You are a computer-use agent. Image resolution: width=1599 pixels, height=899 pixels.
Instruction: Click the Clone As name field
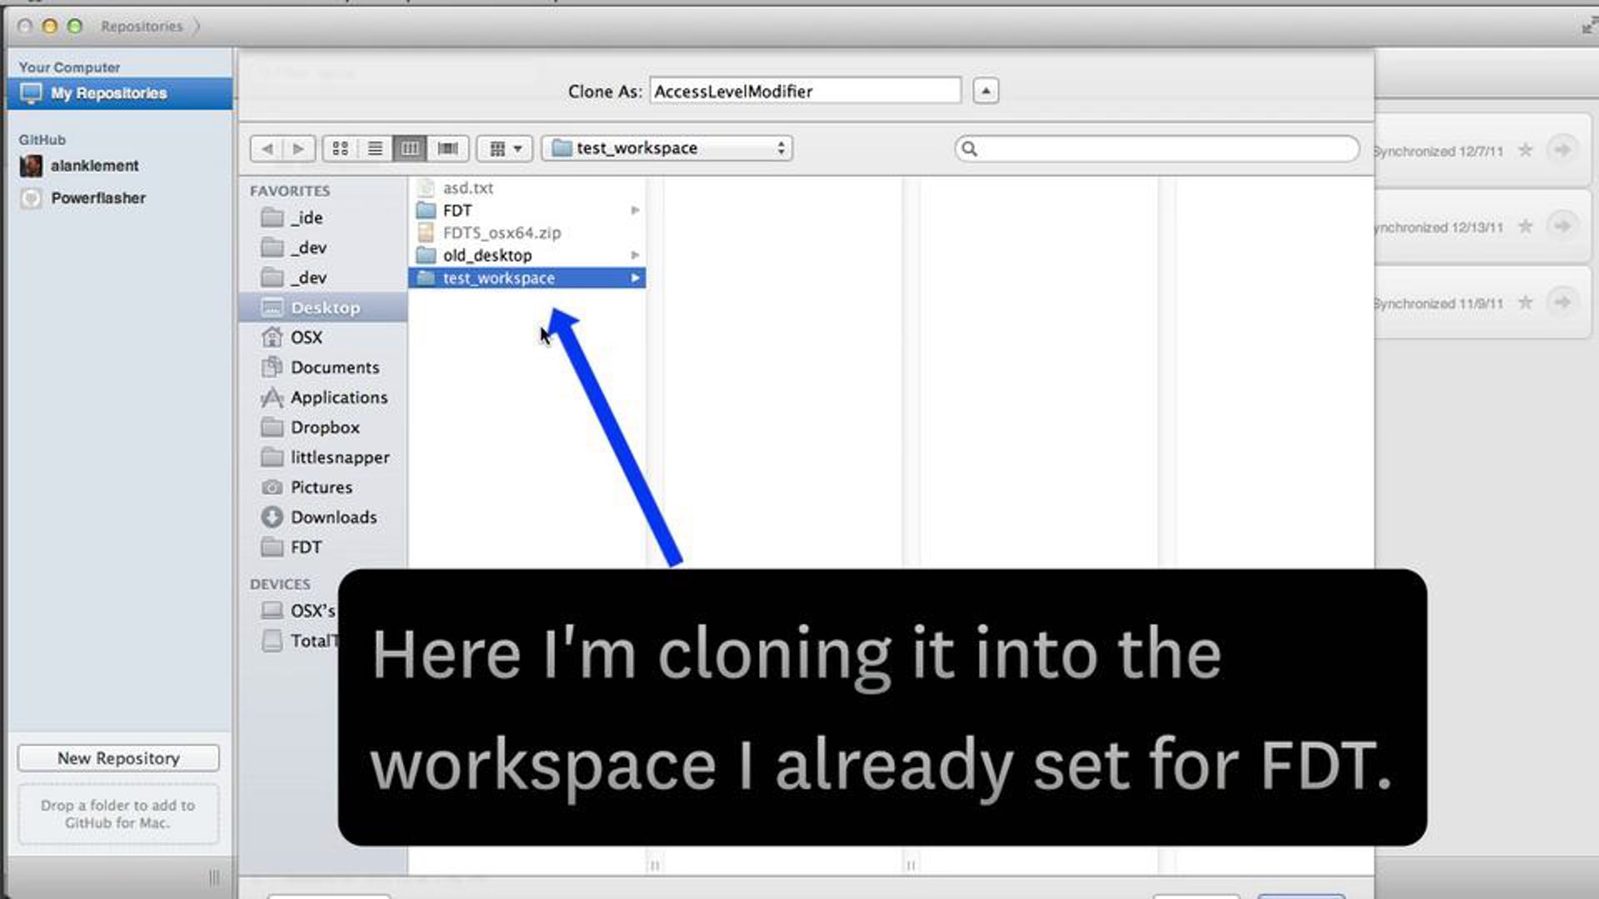805,91
